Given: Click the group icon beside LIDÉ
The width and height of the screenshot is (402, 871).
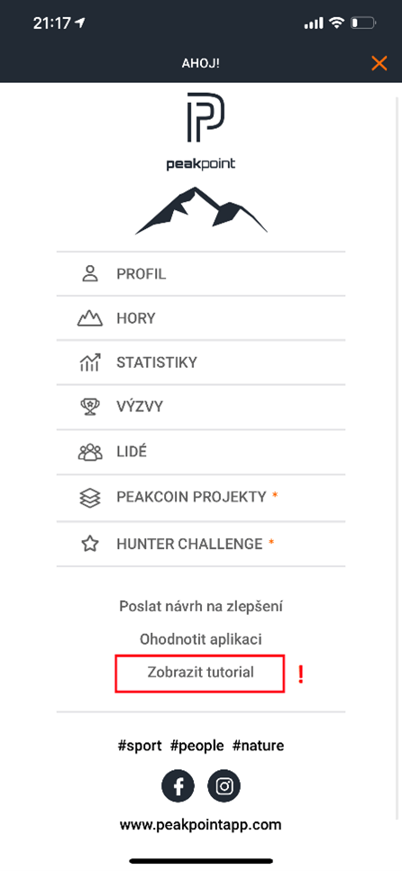Looking at the screenshot, I should [x=90, y=452].
